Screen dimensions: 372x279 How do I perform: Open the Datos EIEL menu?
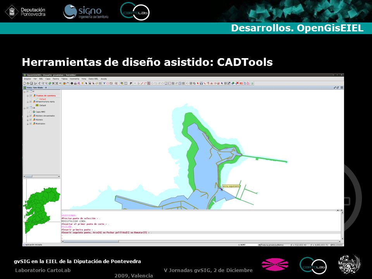(93, 79)
